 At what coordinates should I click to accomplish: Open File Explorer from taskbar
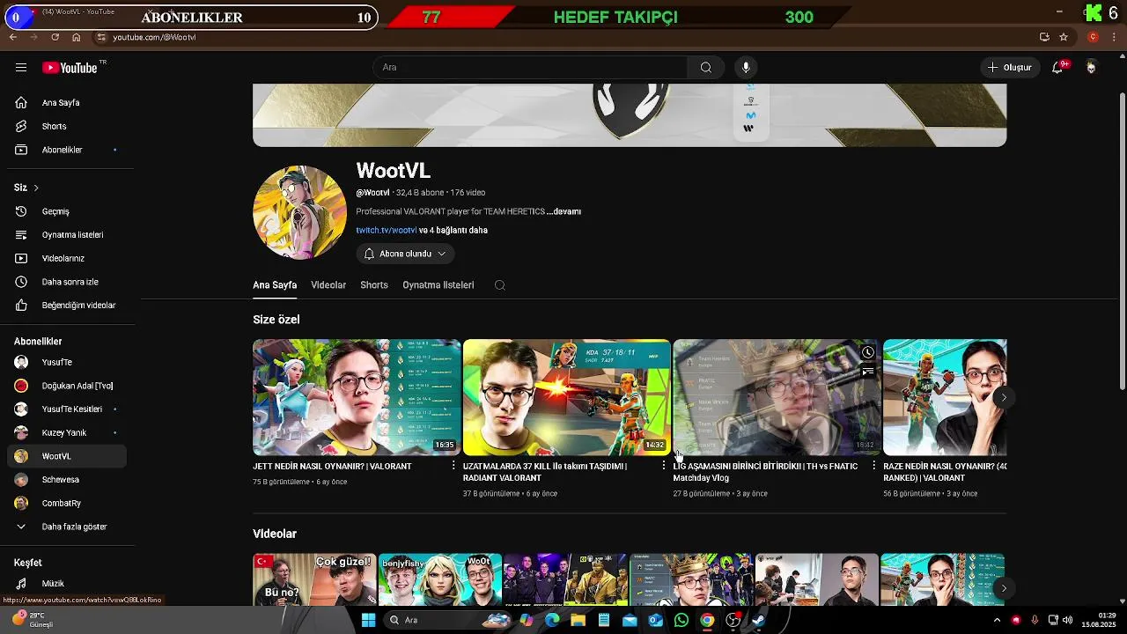[578, 620]
